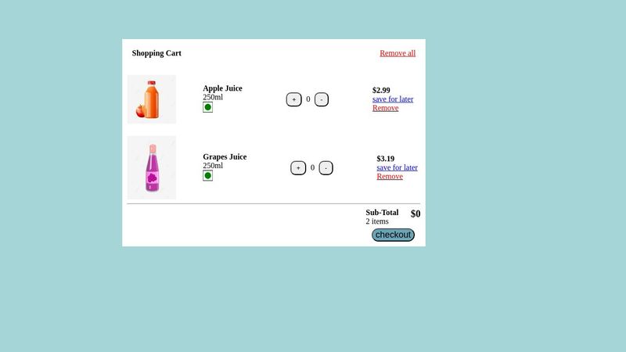Viewport: 626px width, 352px height.
Task: Increase Apple Juice quantity with plus button
Action: point(294,99)
